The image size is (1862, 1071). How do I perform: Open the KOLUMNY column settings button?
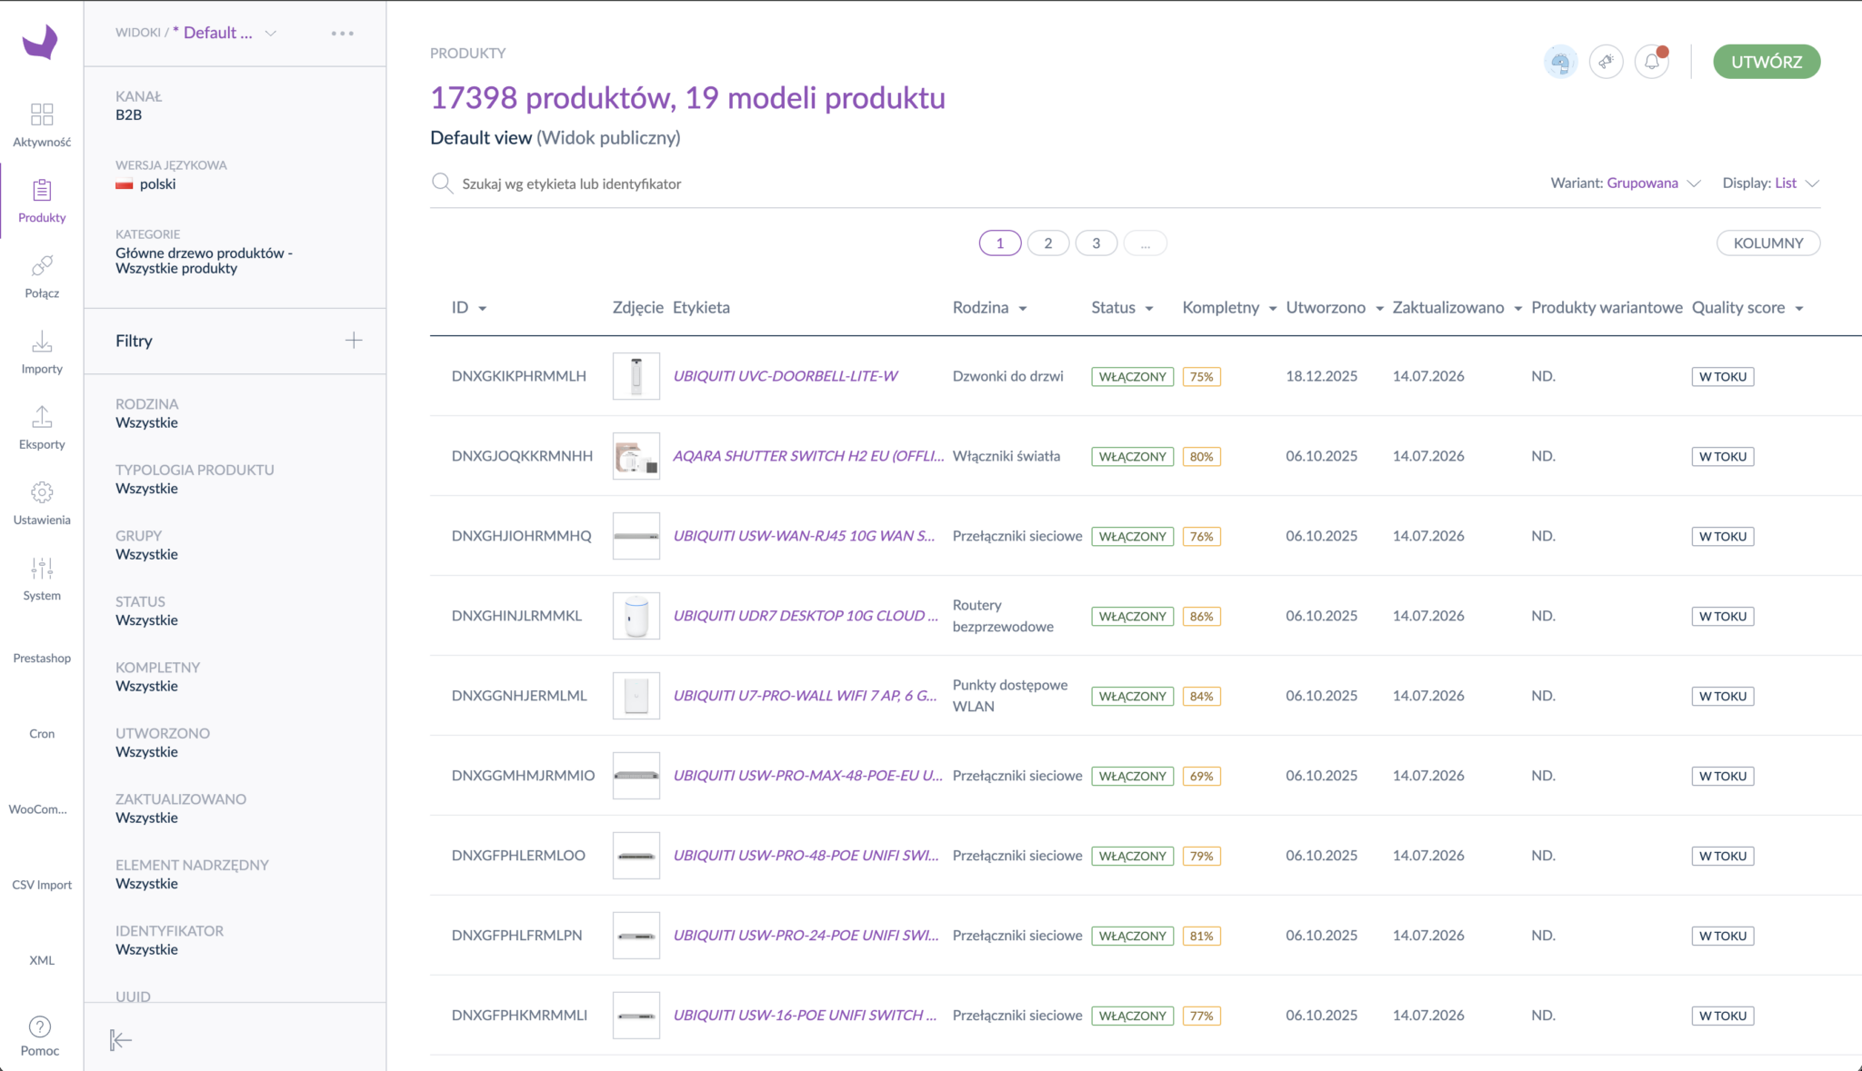pos(1768,243)
